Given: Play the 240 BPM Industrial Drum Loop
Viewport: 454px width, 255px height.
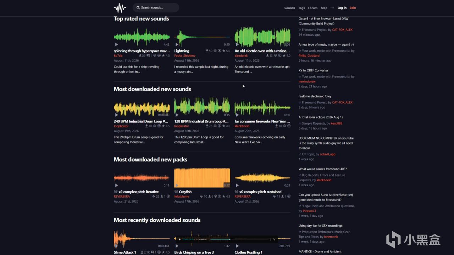Looking at the screenshot, I should 116,115.
